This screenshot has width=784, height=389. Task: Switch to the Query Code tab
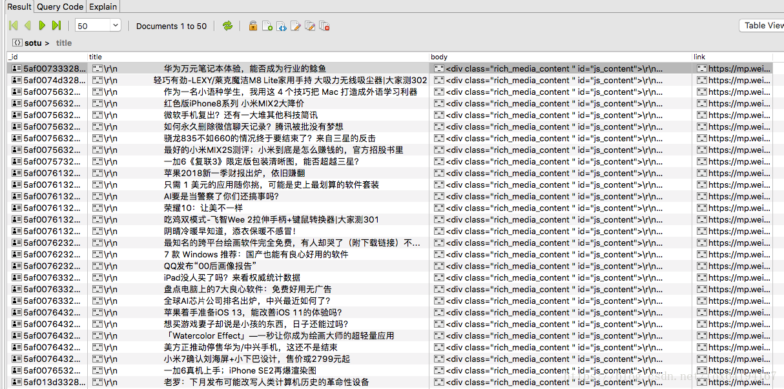click(60, 6)
